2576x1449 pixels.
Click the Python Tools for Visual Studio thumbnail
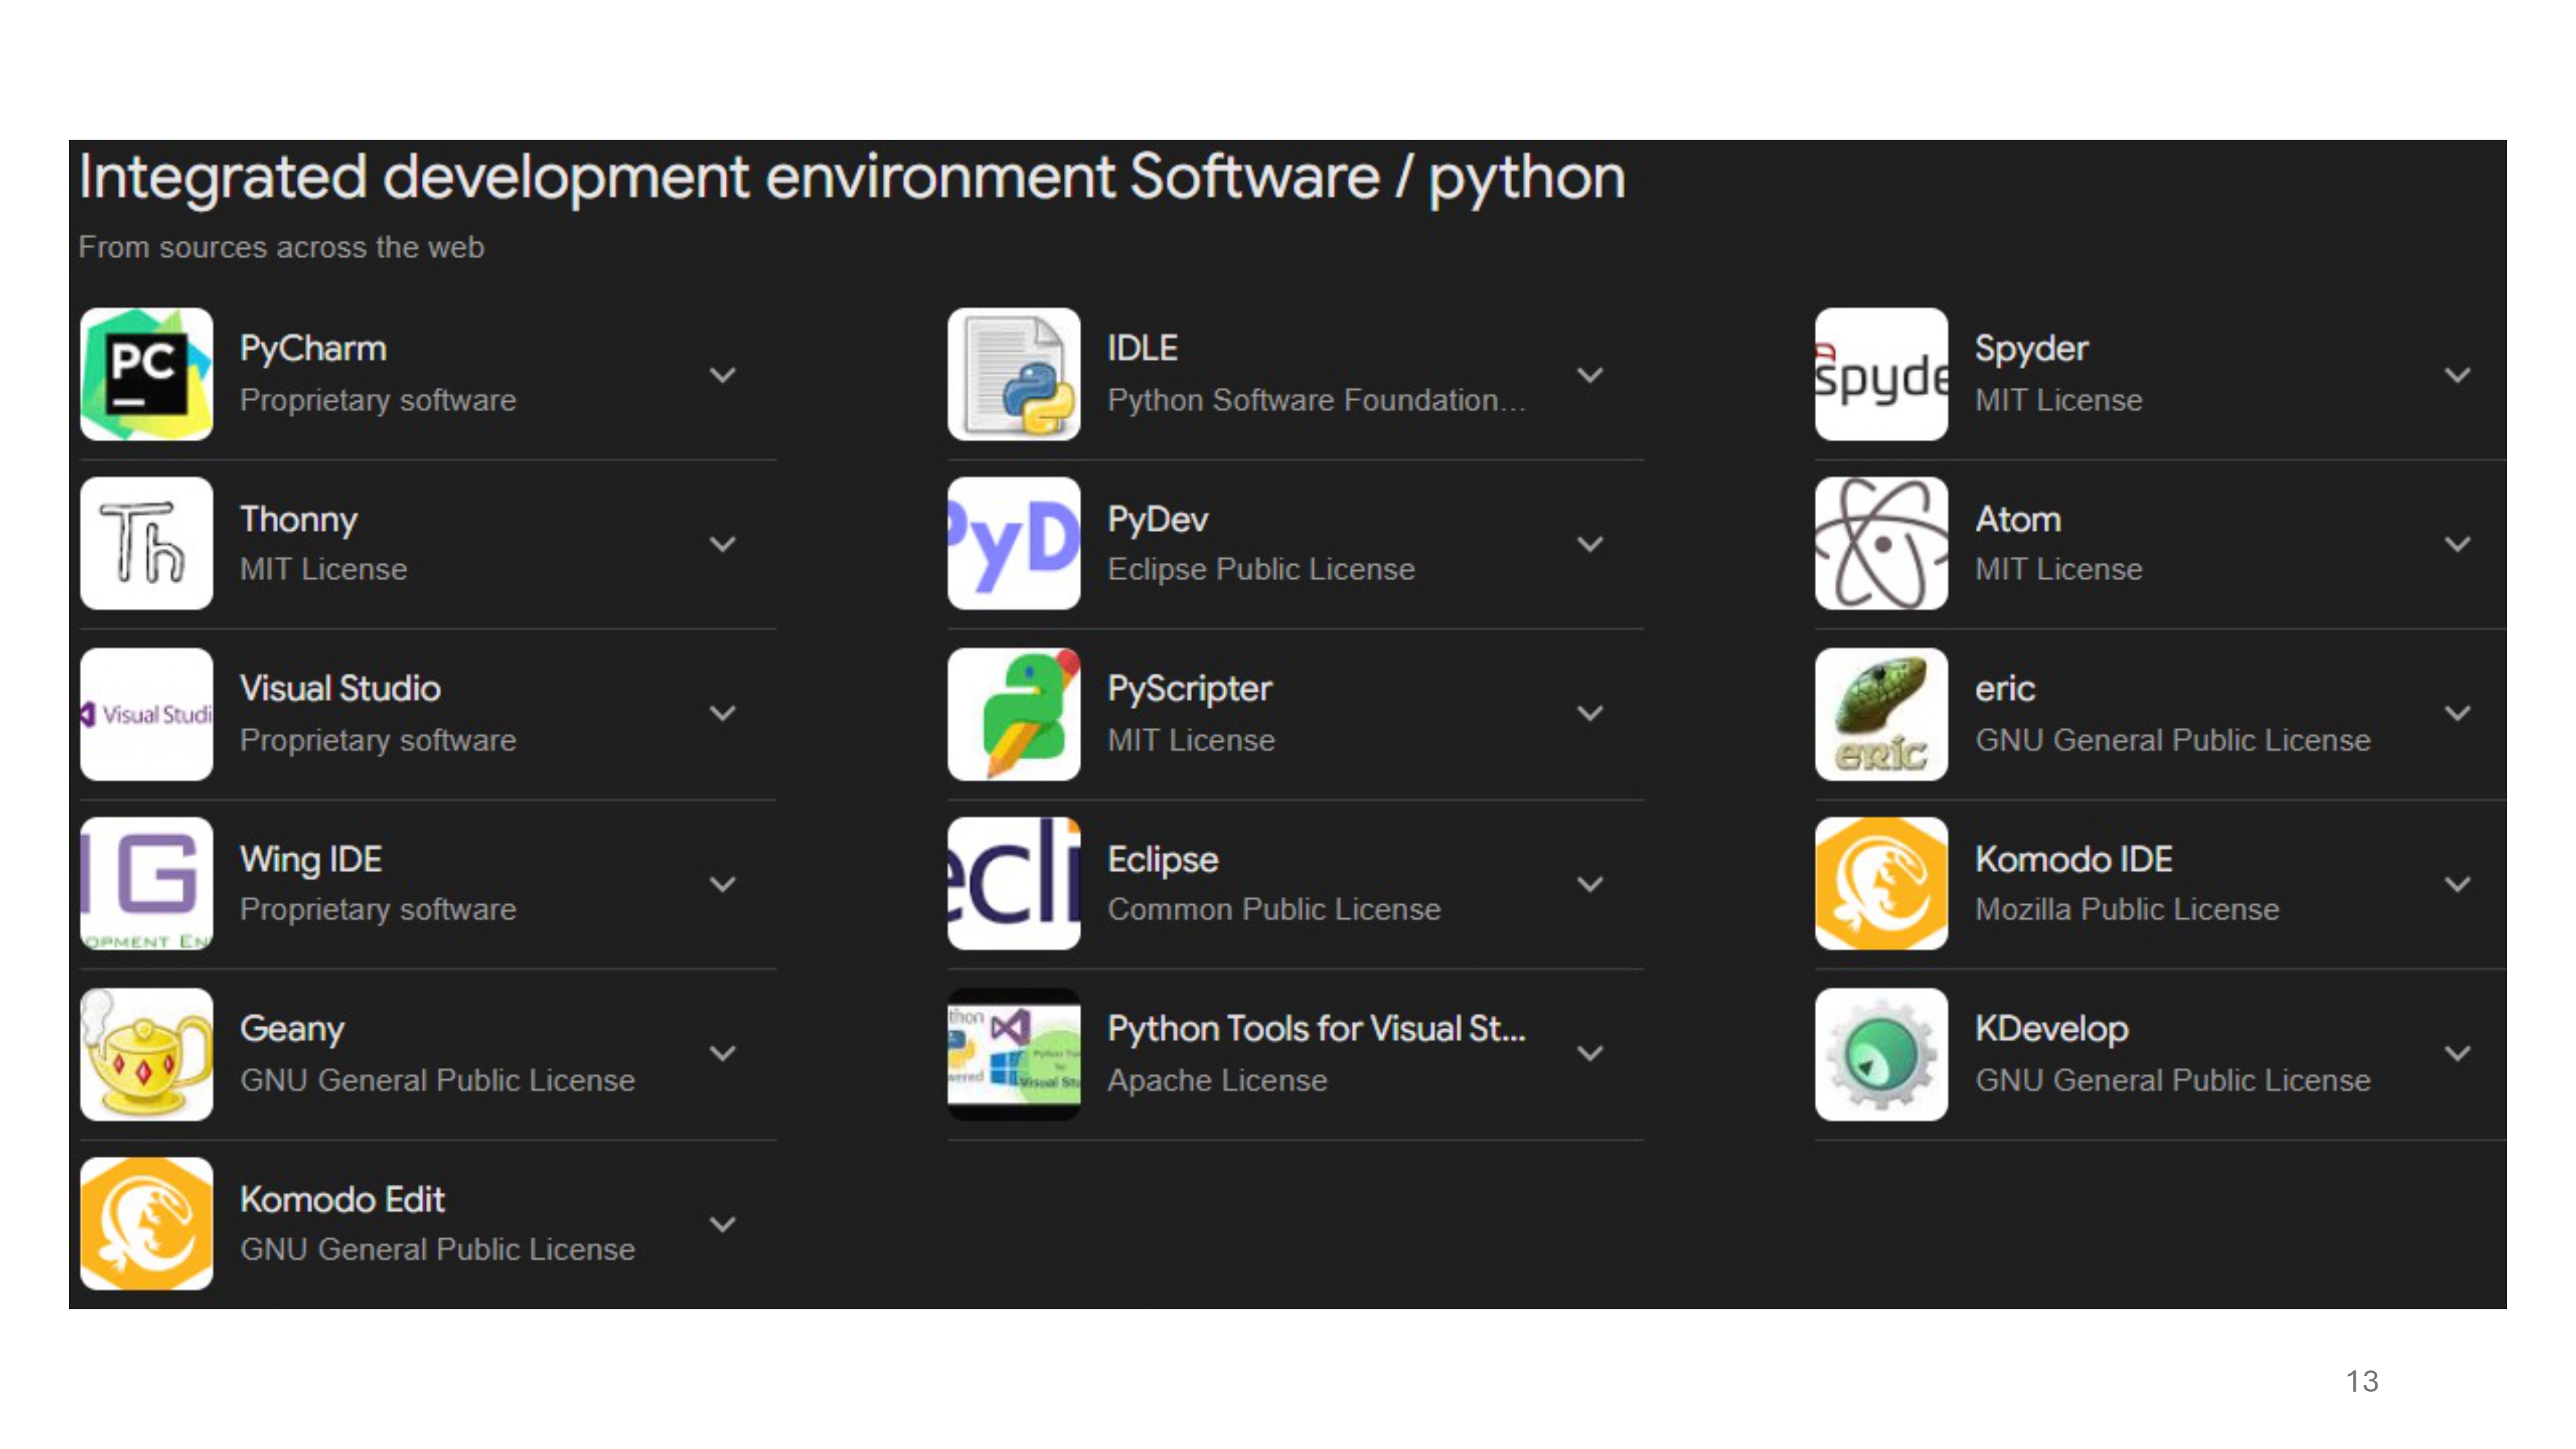(x=1014, y=1054)
